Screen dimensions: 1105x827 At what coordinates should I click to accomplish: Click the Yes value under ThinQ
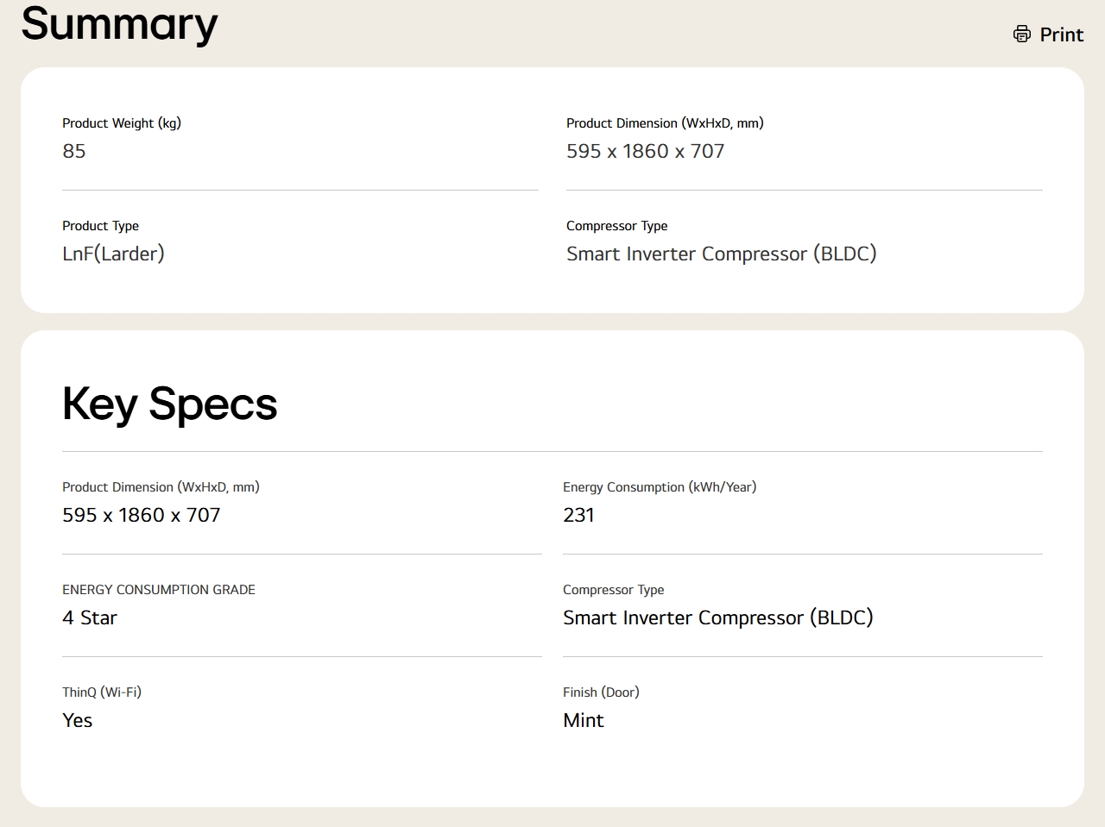tap(78, 721)
